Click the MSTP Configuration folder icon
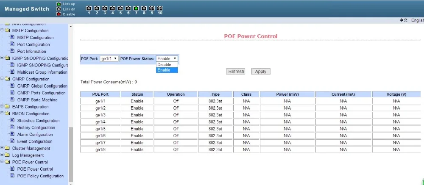The image size is (424, 185). (x=7, y=30)
